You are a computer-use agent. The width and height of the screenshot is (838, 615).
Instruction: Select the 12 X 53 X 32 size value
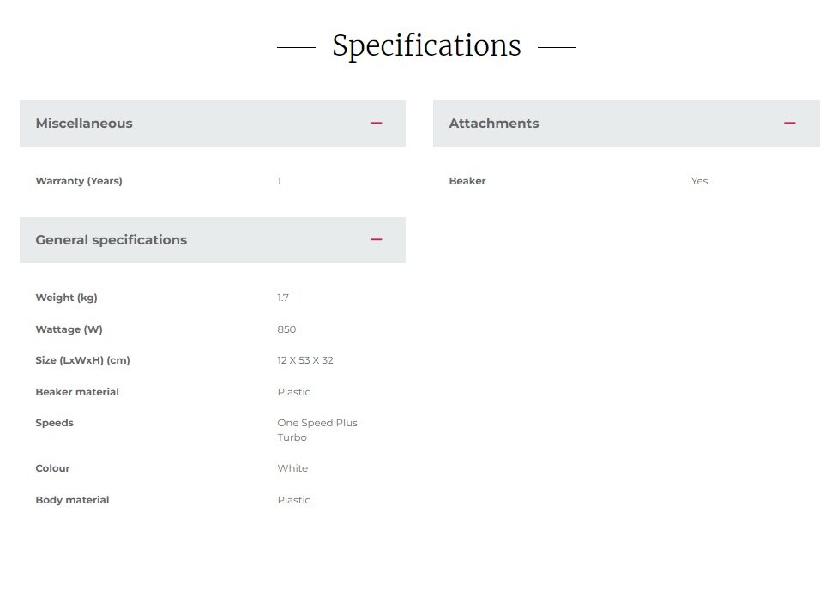pos(305,360)
